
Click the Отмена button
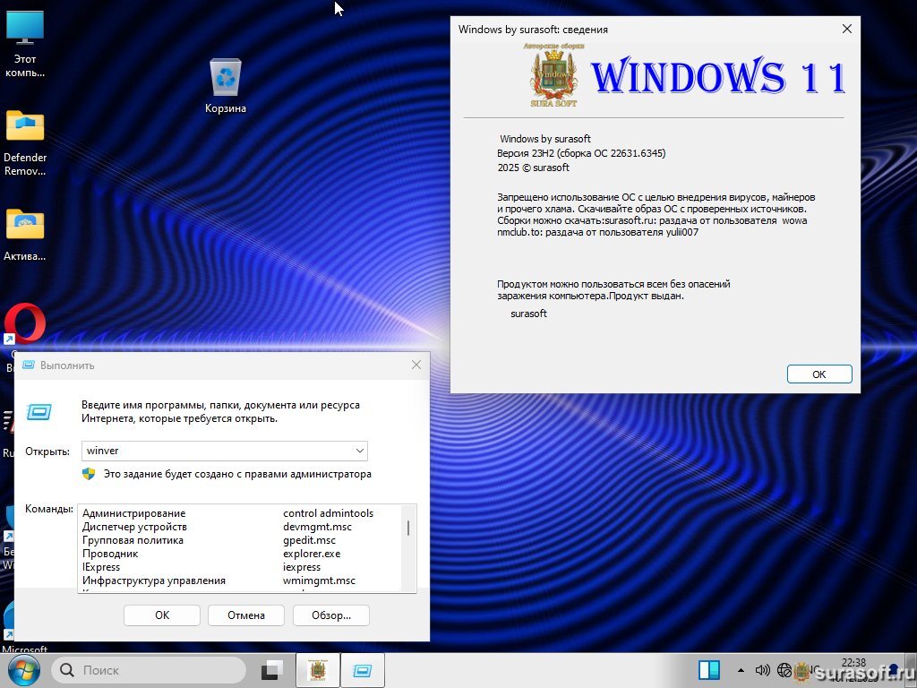(x=245, y=615)
